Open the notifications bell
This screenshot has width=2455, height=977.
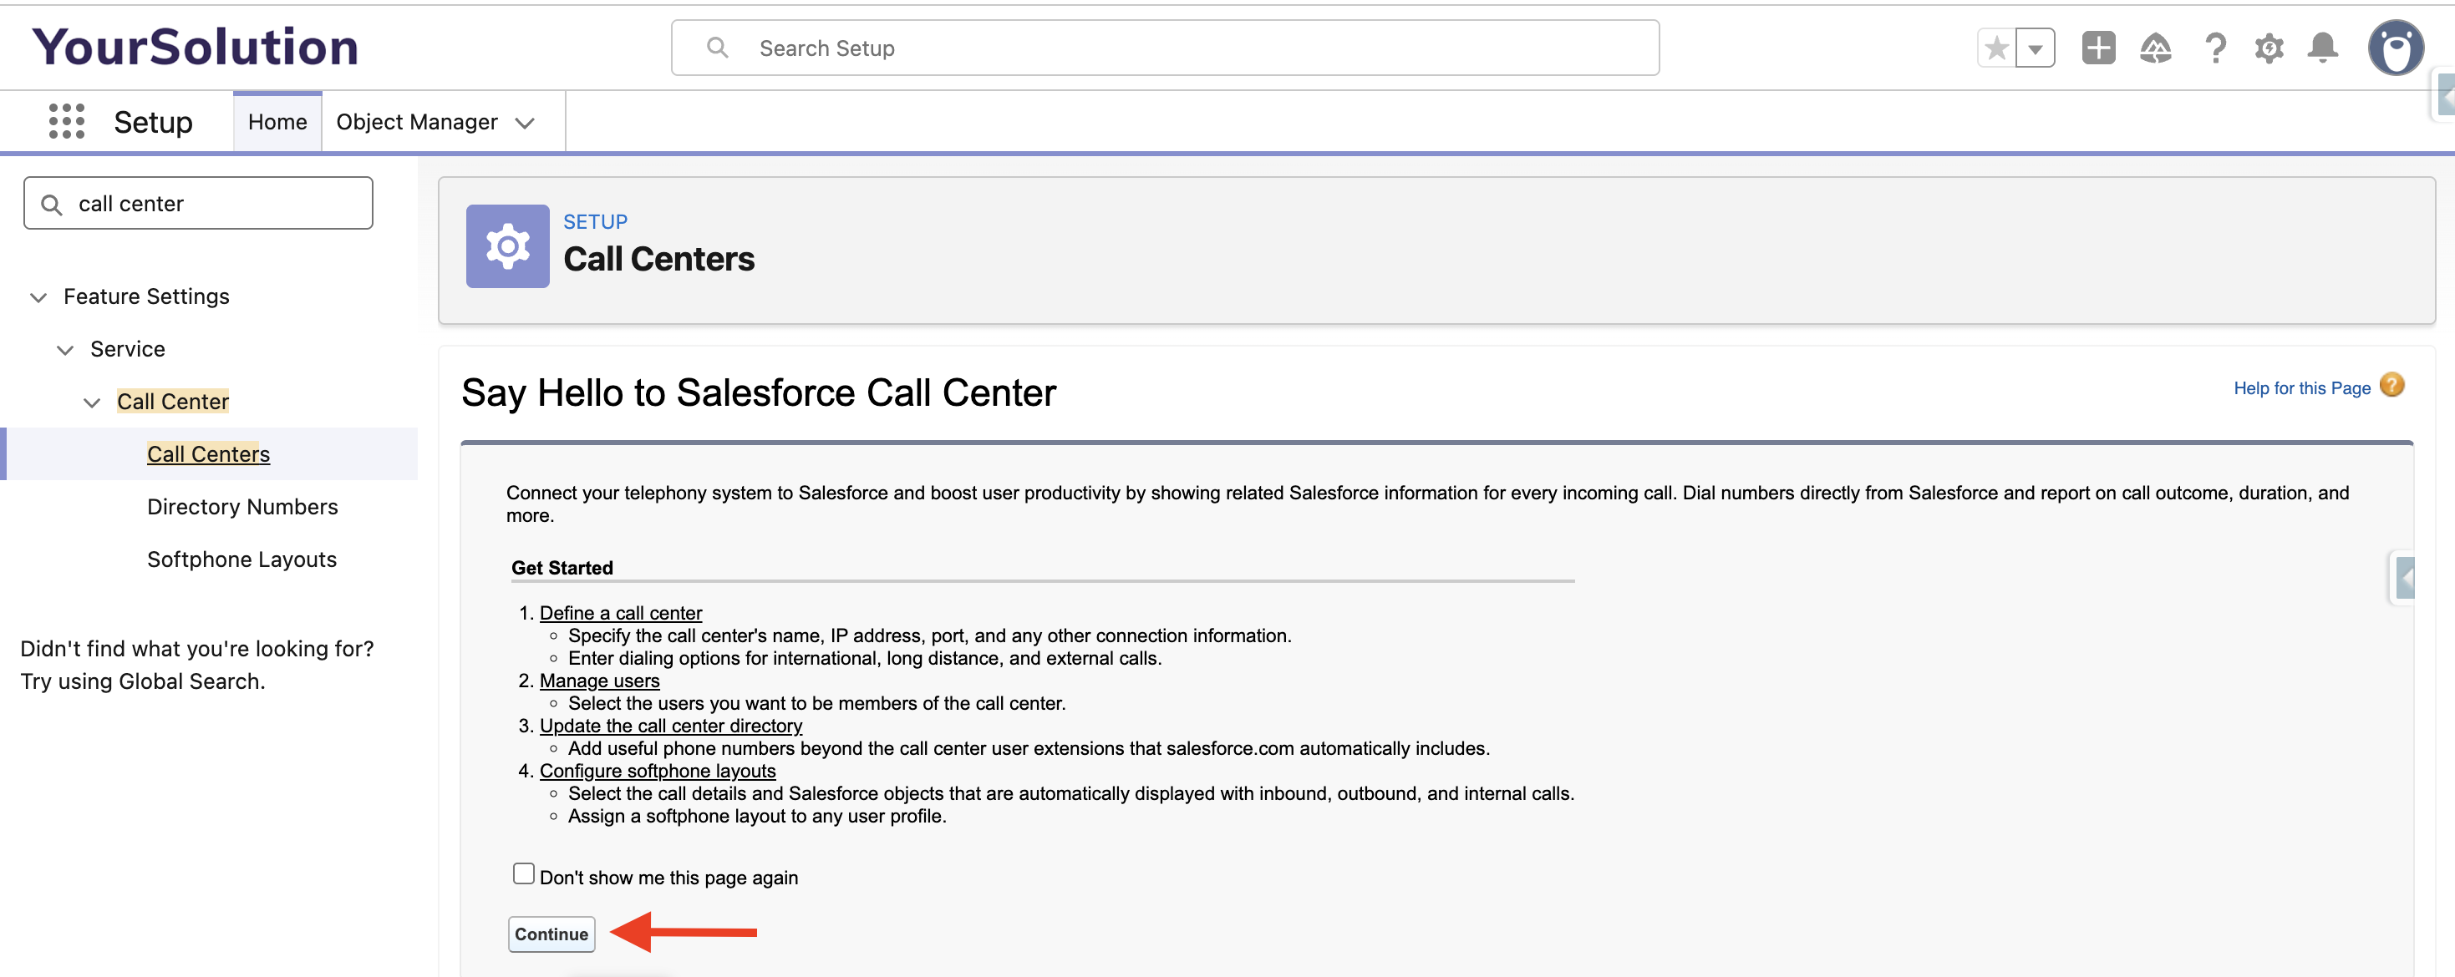coord(2322,48)
